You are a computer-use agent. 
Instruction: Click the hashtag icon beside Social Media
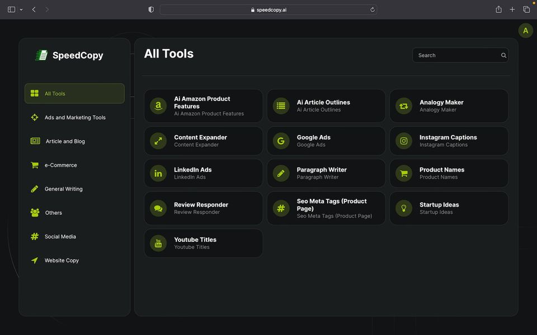click(x=35, y=237)
